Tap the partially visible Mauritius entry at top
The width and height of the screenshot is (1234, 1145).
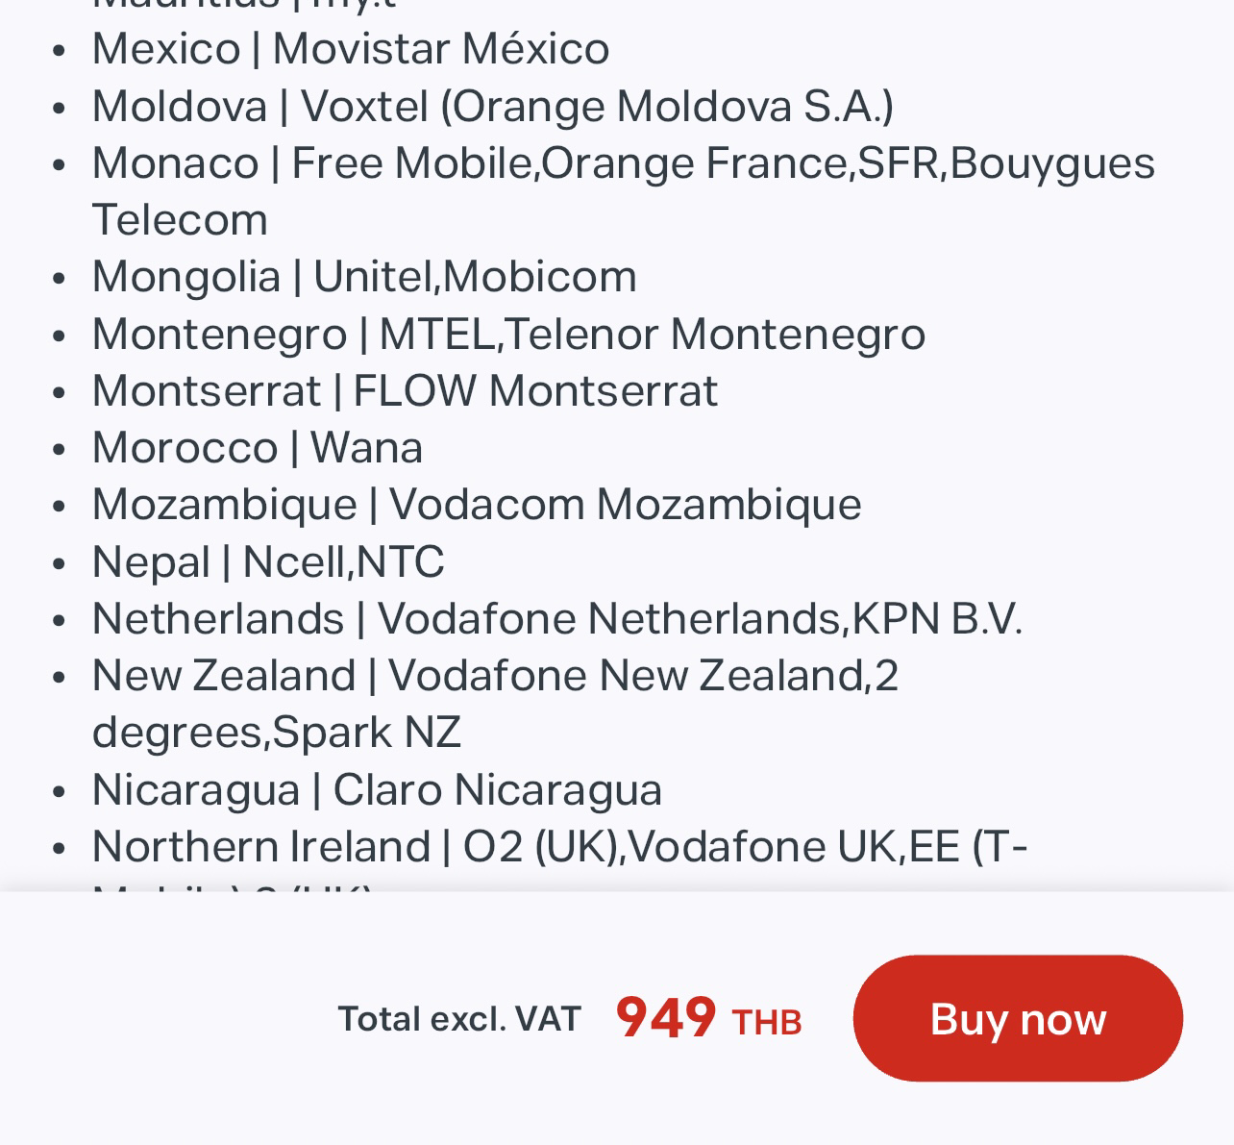(x=244, y=5)
